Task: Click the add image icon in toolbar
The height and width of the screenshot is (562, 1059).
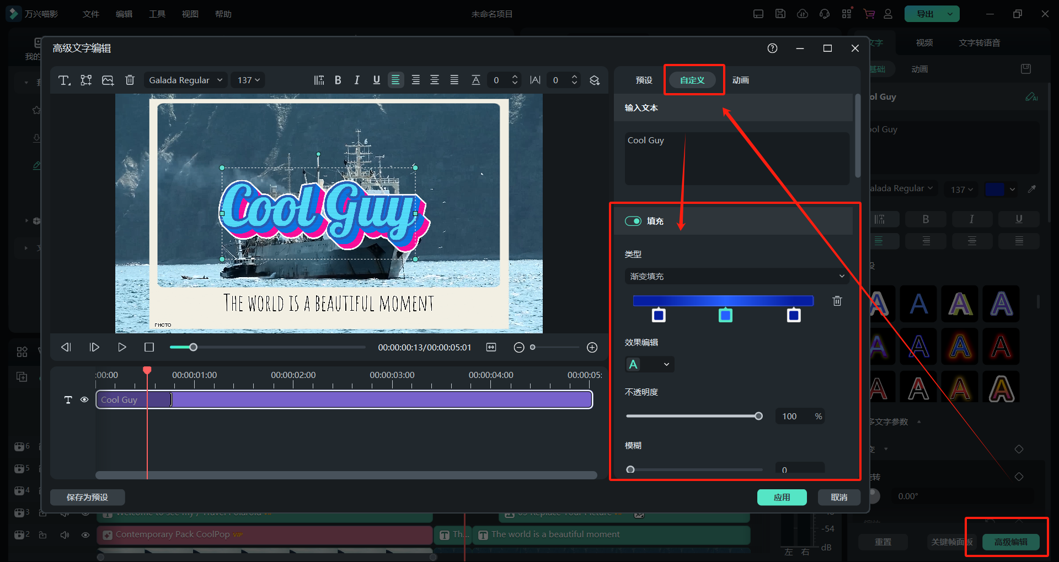Action: [x=108, y=80]
